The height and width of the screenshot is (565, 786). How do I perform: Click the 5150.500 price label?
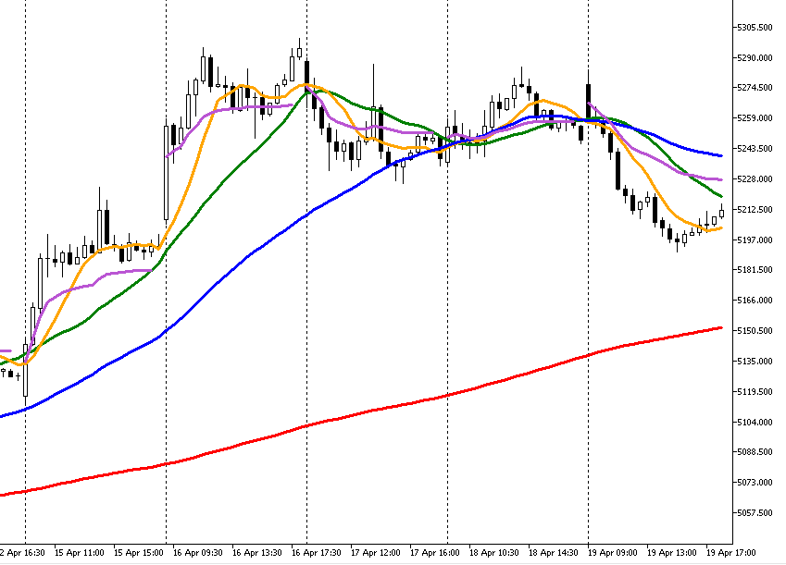click(x=755, y=331)
